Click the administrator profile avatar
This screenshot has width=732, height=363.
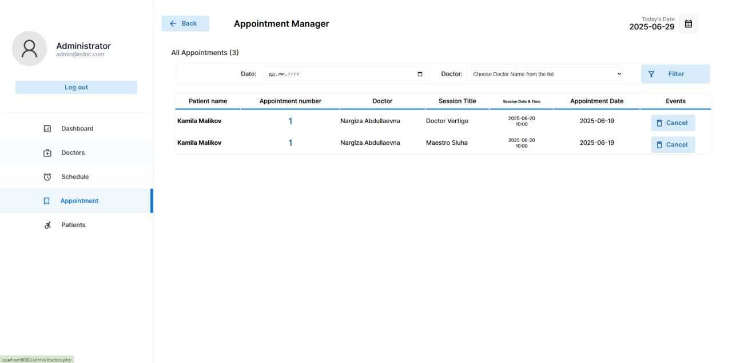pos(29,49)
